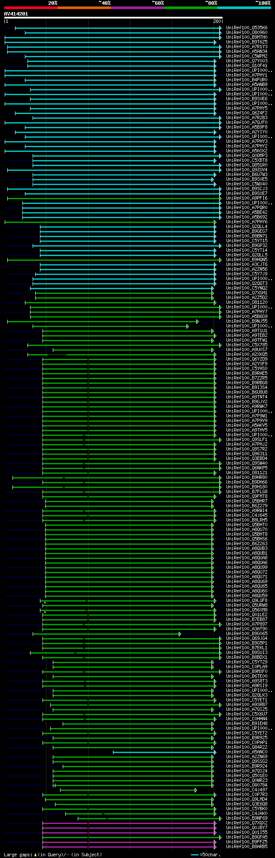Select hit label UniRef100_B9T6Z5
Viewport: 275px width, 858px height.
[247, 42]
